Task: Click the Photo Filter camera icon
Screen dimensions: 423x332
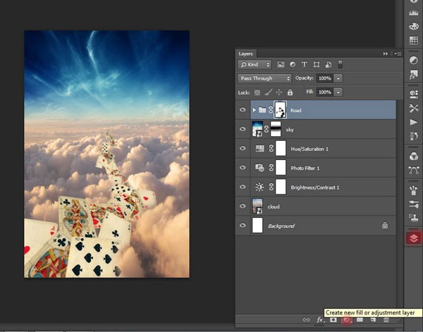Action: (259, 168)
